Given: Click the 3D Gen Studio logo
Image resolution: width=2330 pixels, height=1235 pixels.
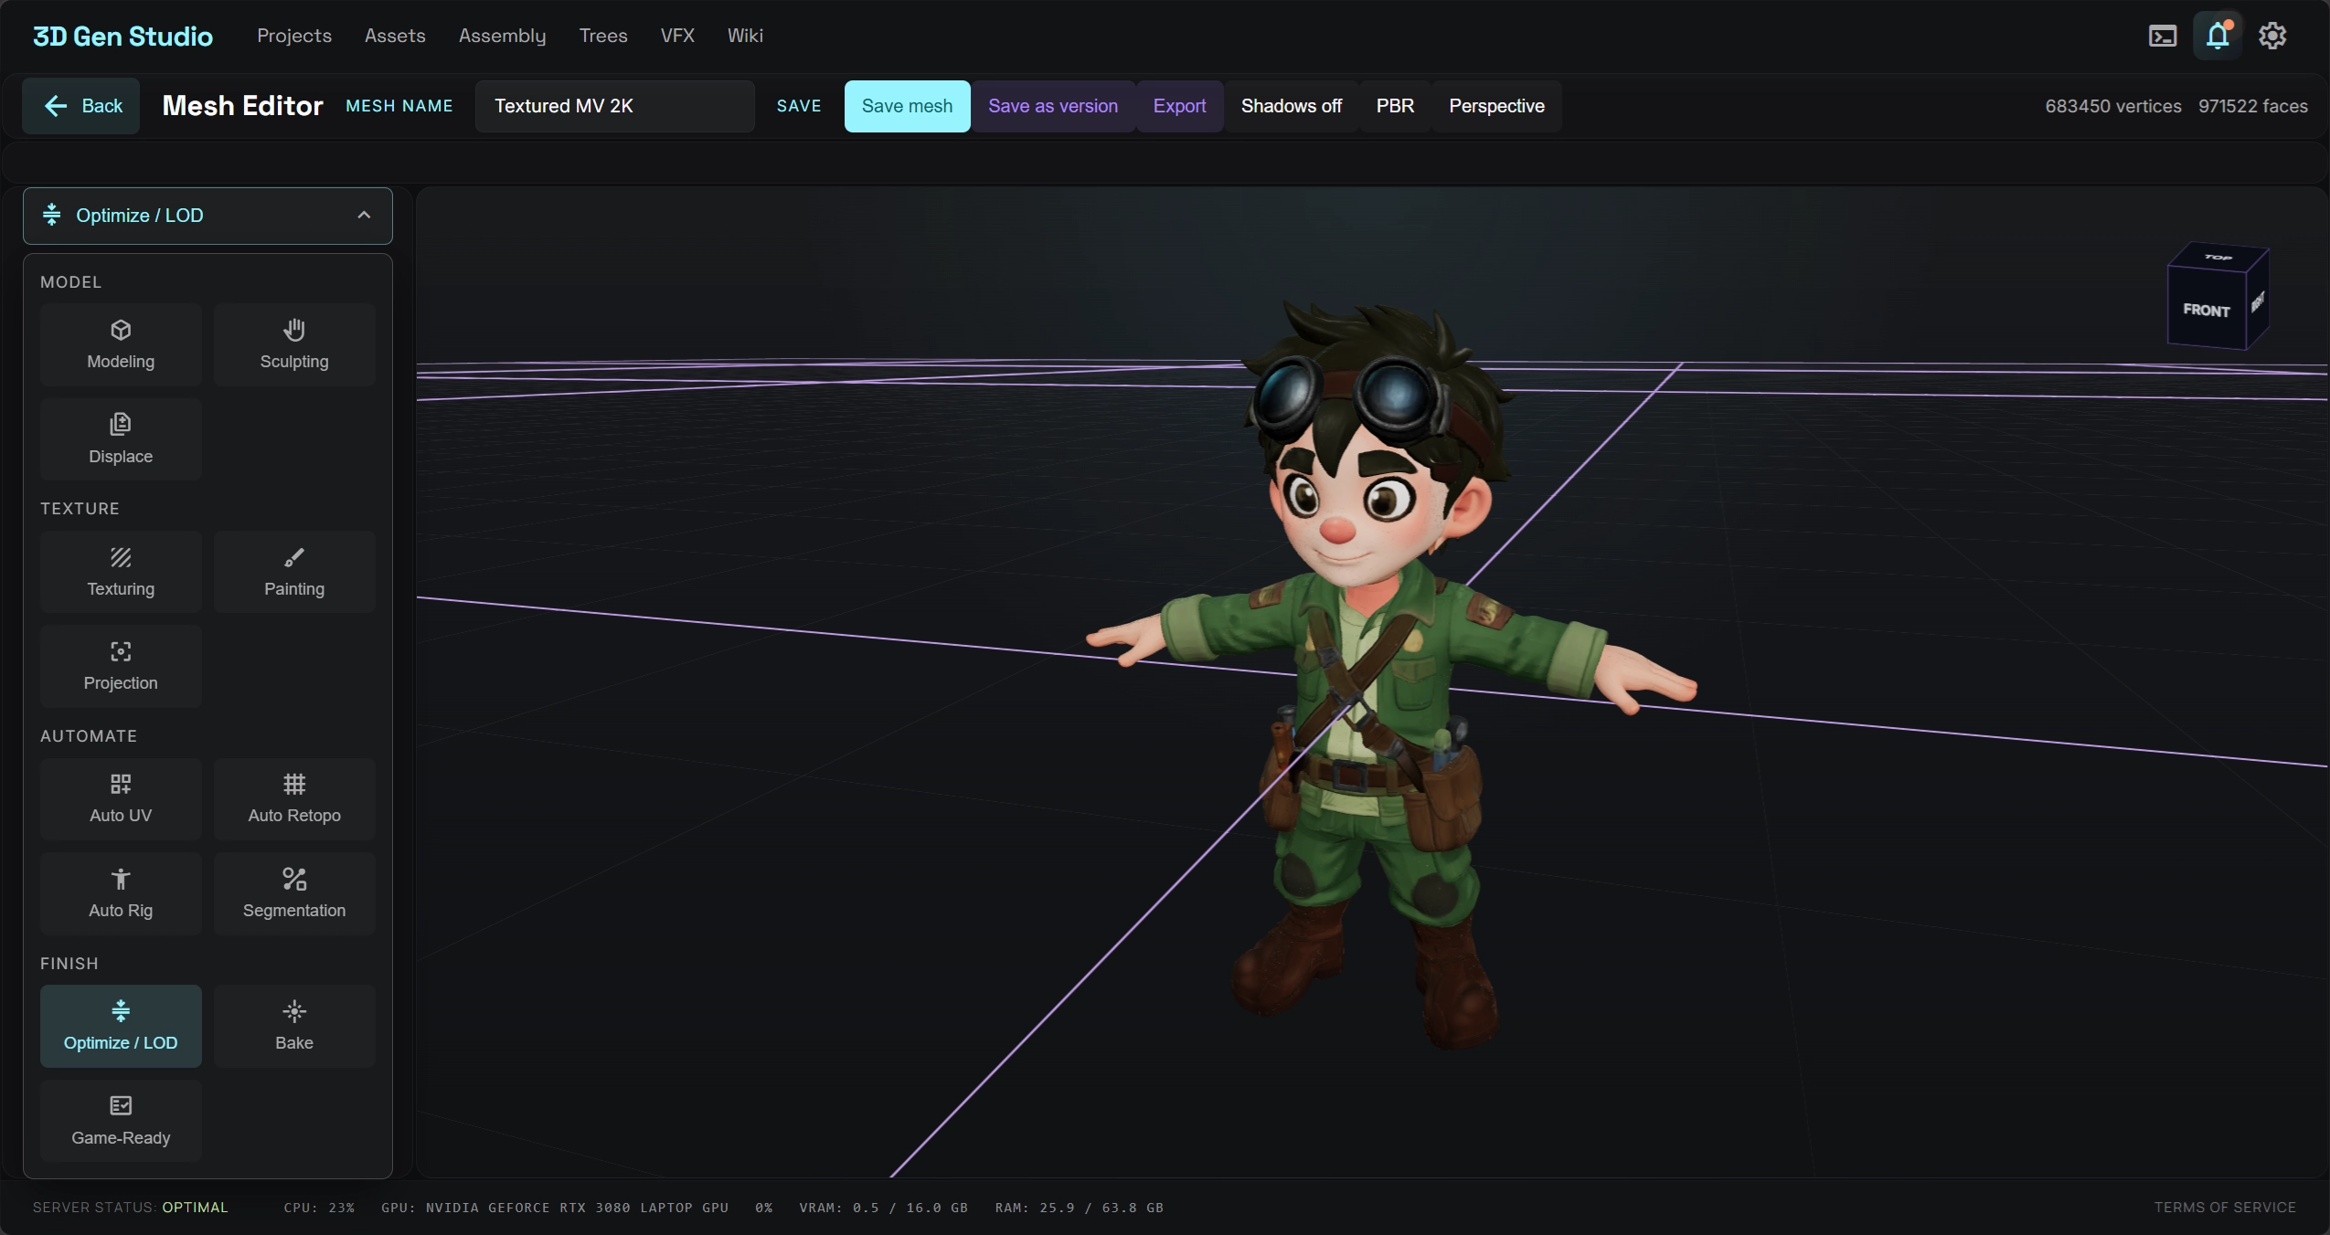Looking at the screenshot, I should (x=122, y=37).
